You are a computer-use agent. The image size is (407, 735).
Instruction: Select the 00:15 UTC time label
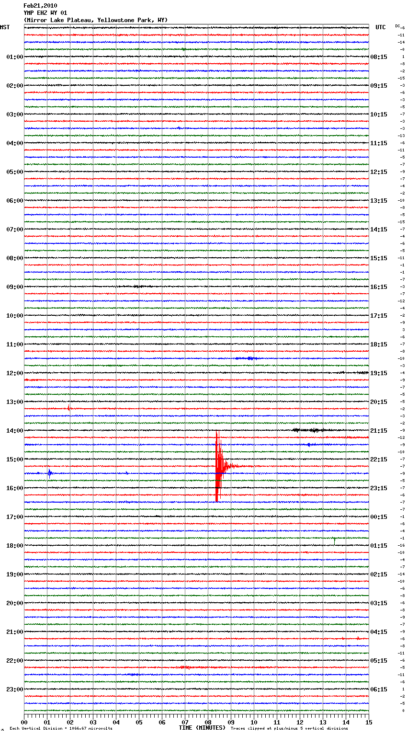(x=379, y=517)
